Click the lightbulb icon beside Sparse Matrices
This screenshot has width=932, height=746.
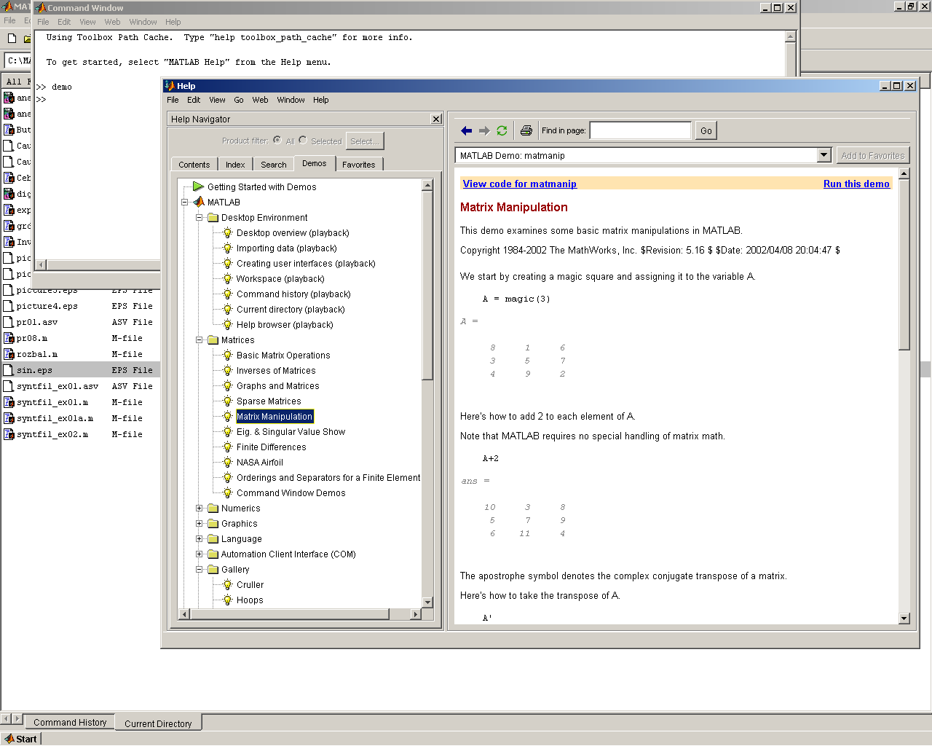pyautogui.click(x=227, y=401)
